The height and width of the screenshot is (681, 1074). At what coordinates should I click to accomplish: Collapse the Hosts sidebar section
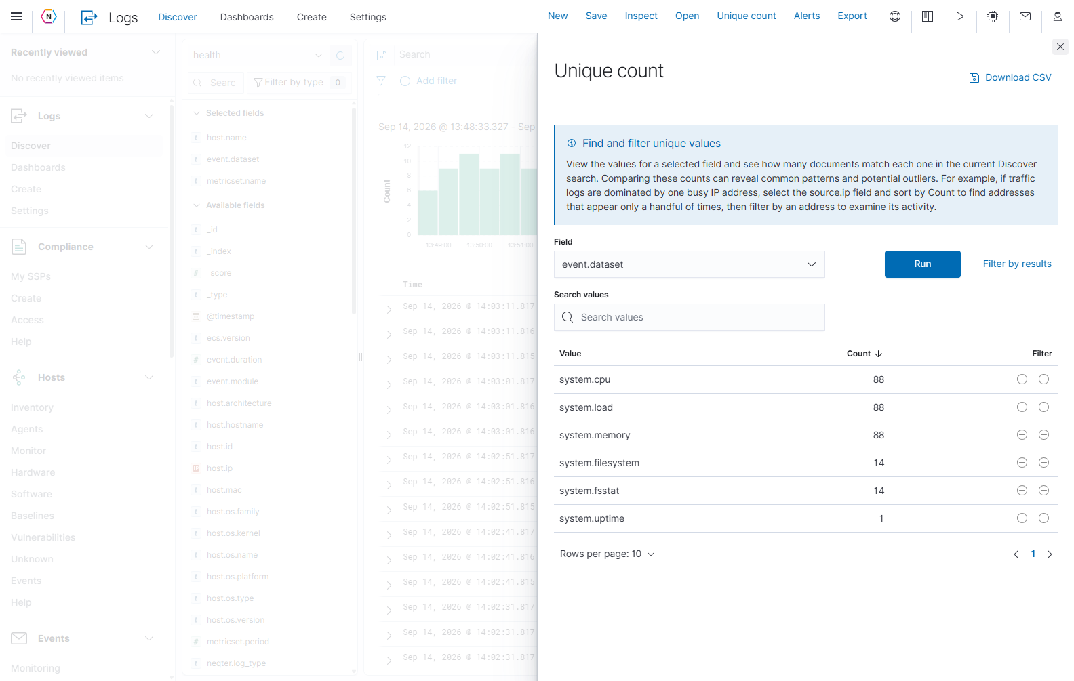[x=149, y=377]
